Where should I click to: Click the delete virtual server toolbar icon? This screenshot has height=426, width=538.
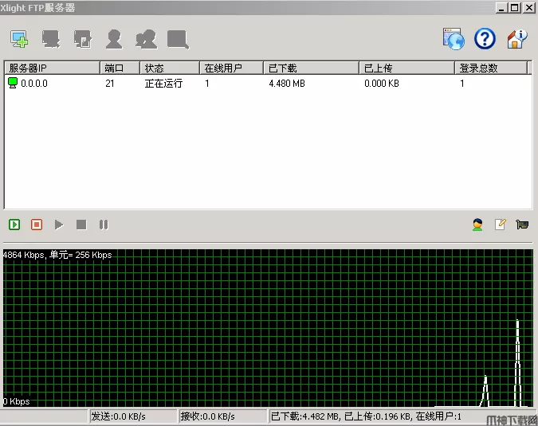point(52,38)
